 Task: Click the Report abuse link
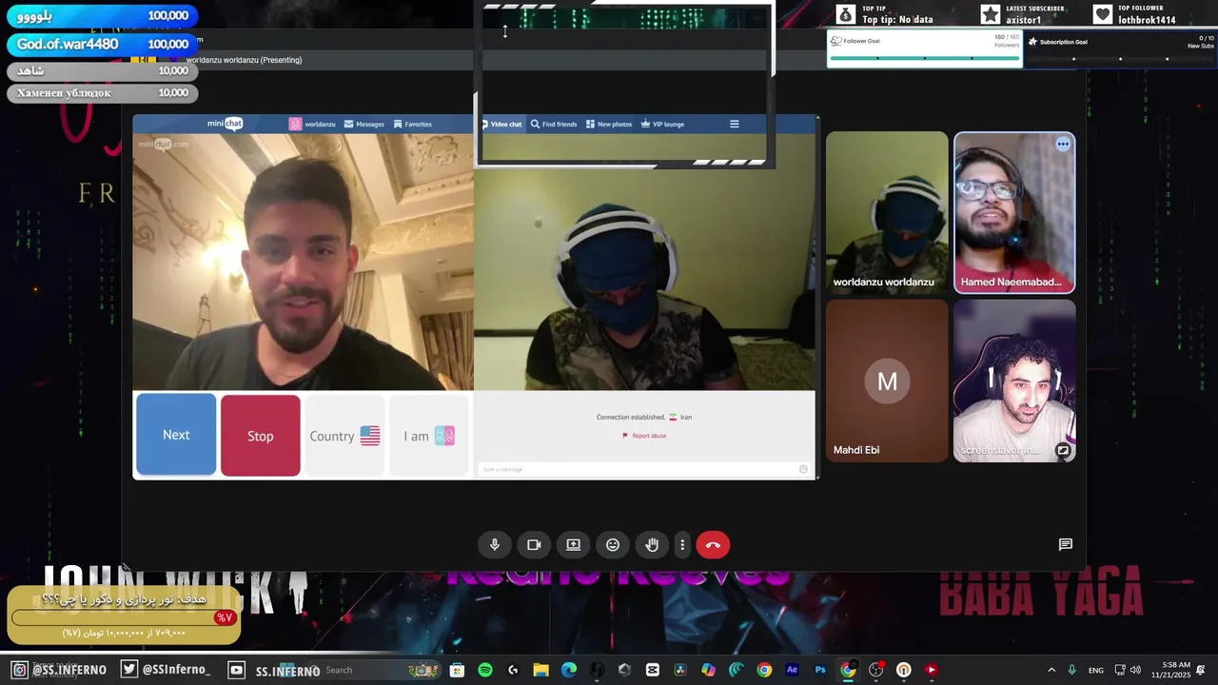644,436
